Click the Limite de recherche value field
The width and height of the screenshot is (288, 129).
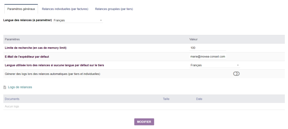pyautogui.click(x=207, y=48)
